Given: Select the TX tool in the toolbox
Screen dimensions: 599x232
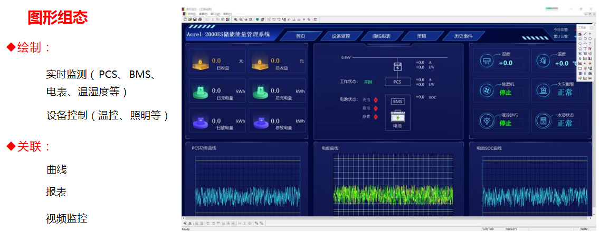Looking at the screenshot, I should [585, 53].
